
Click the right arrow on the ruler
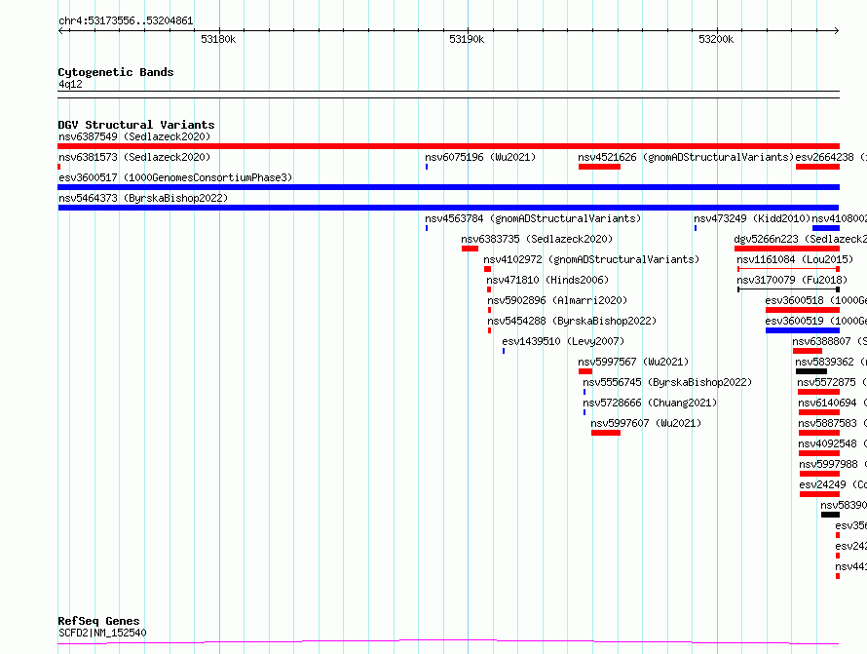[x=837, y=31]
